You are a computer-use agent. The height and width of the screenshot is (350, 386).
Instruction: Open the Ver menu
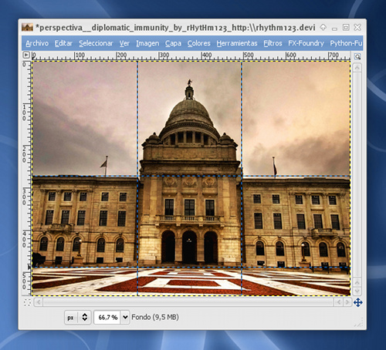(124, 43)
